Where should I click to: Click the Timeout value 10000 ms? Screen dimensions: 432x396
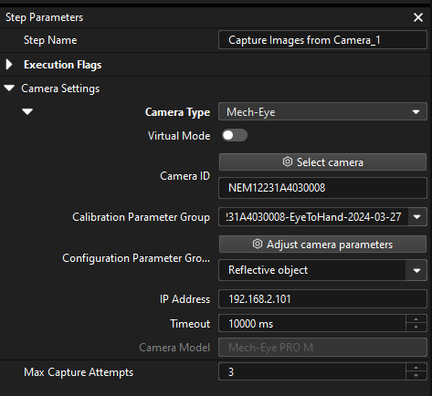coord(312,323)
